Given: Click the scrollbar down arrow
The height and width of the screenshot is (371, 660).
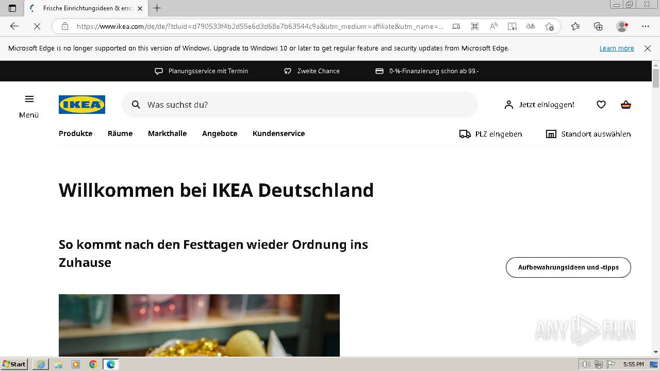Looking at the screenshot, I should coord(656,352).
